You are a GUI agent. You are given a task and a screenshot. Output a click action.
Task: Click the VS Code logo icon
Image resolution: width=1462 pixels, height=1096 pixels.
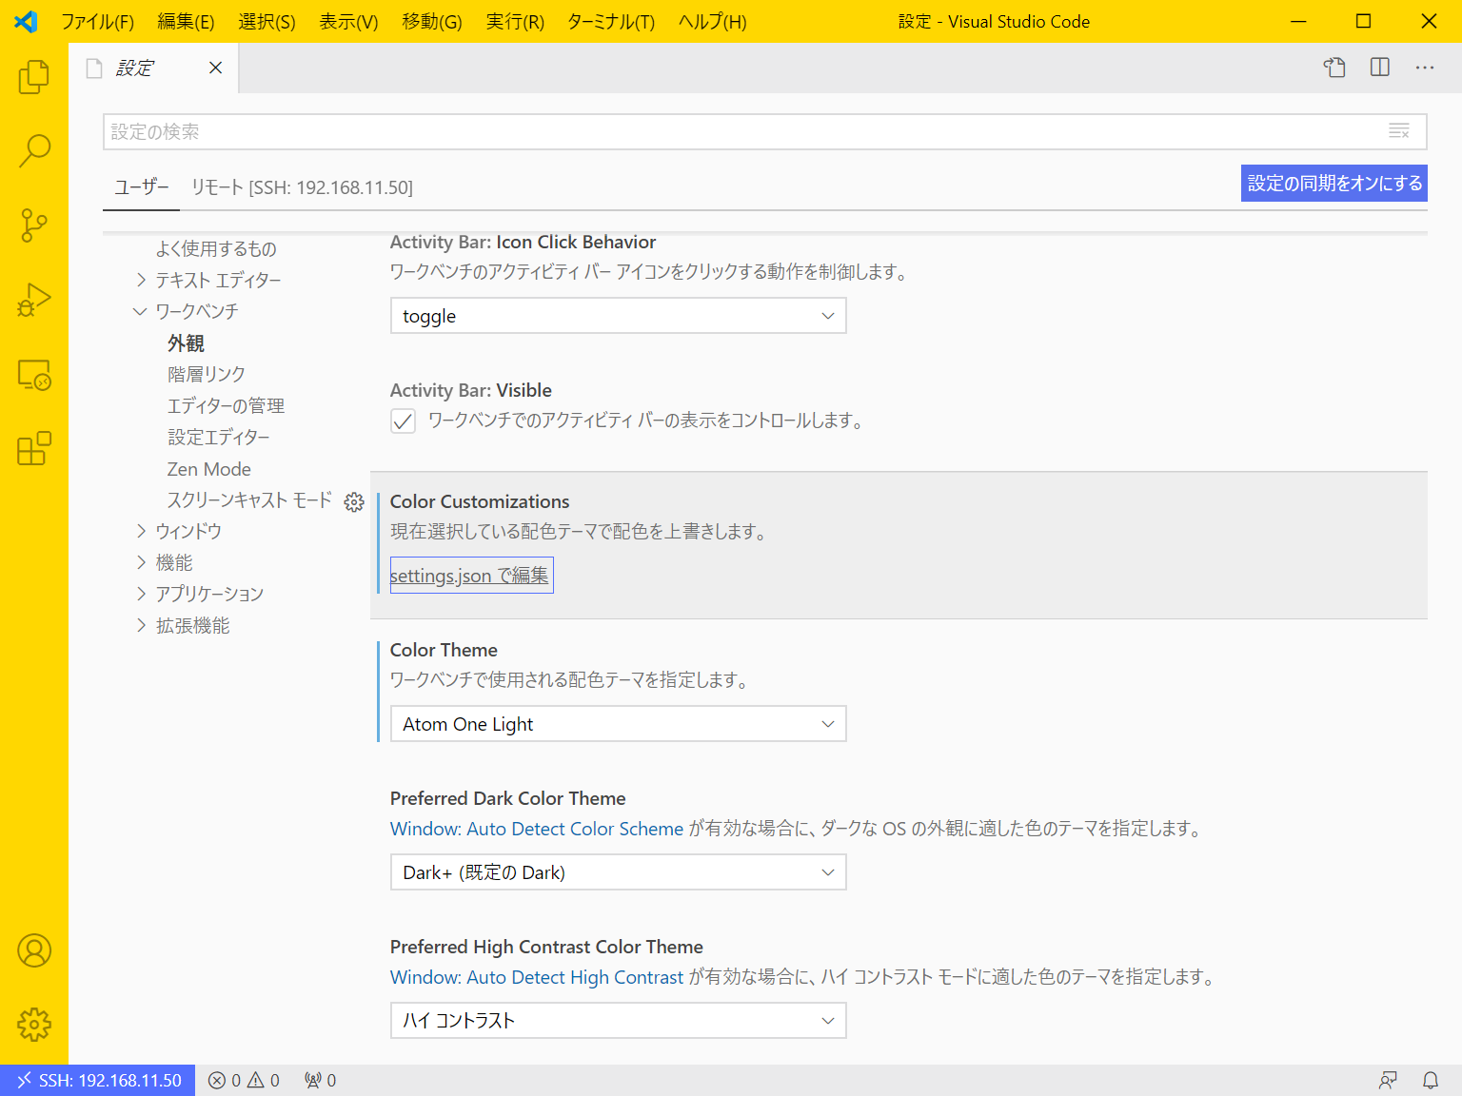pyautogui.click(x=27, y=21)
